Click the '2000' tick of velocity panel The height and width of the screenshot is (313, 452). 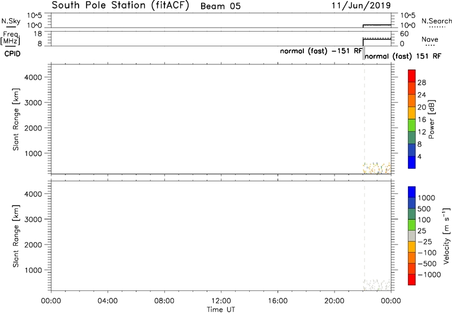(33, 245)
